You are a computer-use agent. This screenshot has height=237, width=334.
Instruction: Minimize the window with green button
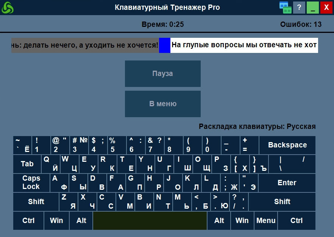click(313, 8)
